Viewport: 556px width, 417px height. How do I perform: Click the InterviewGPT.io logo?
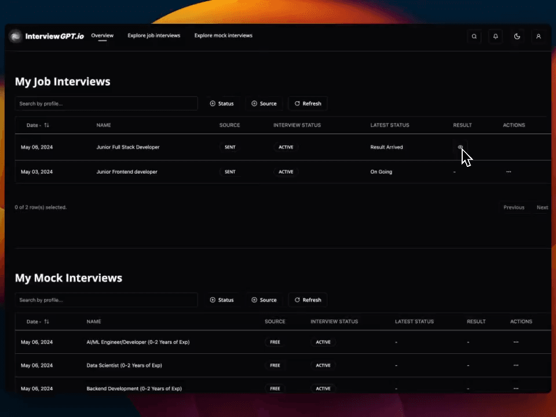(x=47, y=36)
